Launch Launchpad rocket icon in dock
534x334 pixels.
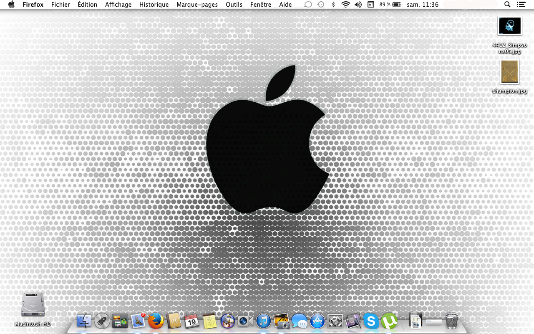click(102, 321)
